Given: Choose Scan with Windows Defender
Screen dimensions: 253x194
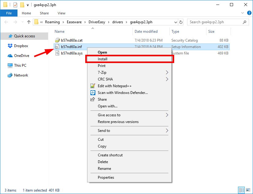Looking at the screenshot, I should click(x=129, y=93).
